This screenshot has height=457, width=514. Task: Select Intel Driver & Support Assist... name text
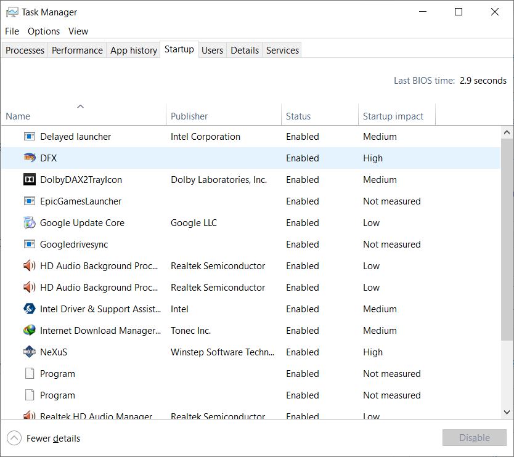[x=100, y=309]
